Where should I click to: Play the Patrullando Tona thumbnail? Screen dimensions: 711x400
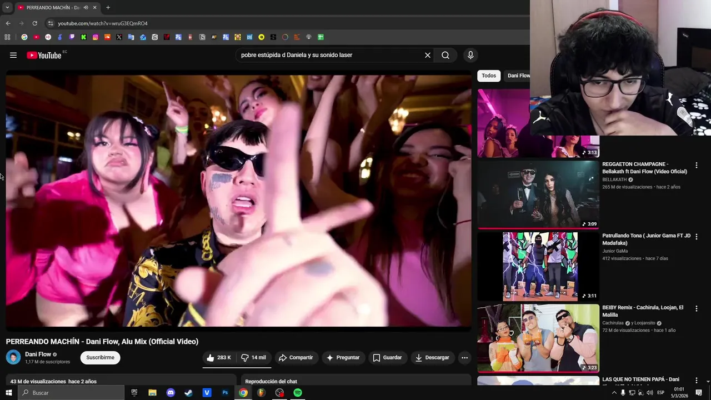click(538, 266)
